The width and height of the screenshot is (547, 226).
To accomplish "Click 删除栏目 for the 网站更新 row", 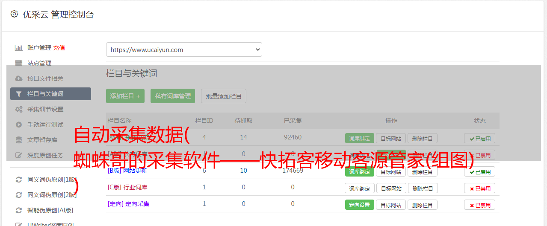I will coord(423,172).
